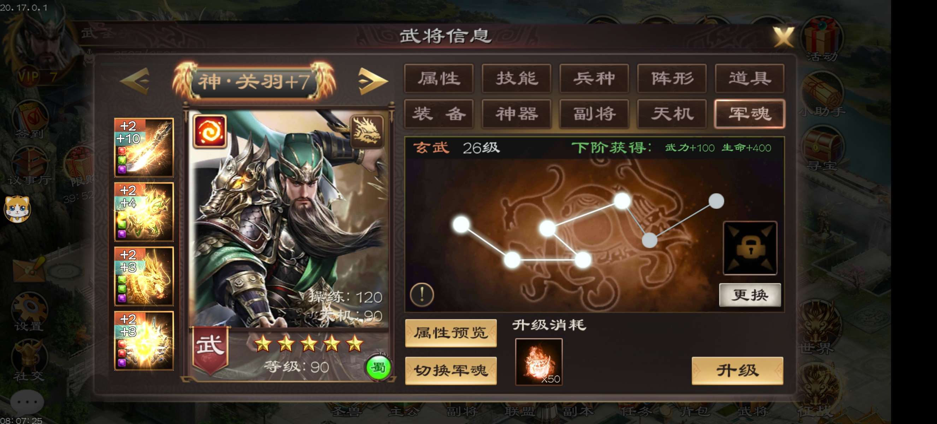Click the 升级 upgrade button
The width and height of the screenshot is (937, 424).
tap(737, 371)
